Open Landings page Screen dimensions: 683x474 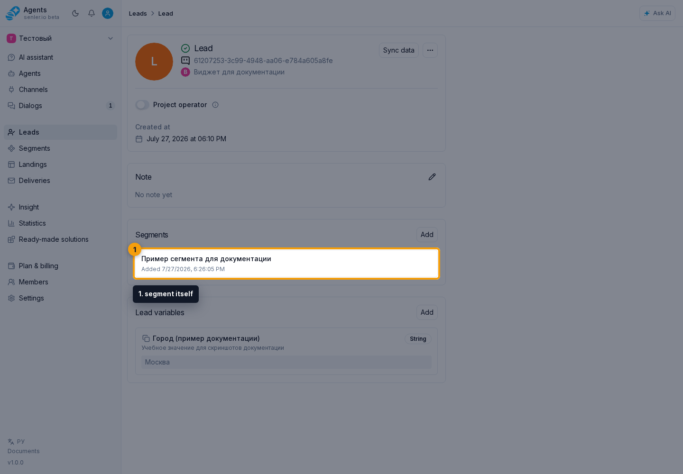[x=60, y=164]
